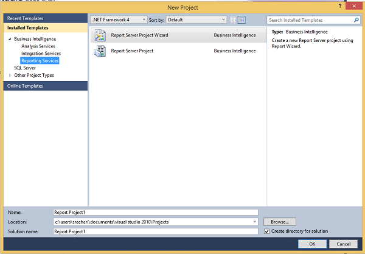Click the search magnifier icon

[x=356, y=20]
